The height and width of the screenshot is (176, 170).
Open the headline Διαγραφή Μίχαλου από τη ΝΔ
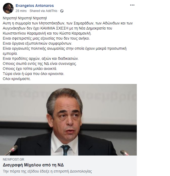tap(33, 165)
